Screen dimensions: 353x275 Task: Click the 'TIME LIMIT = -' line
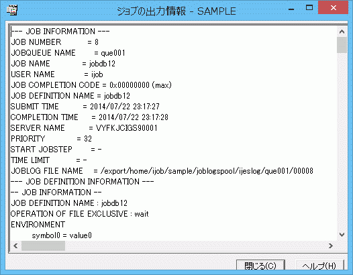coord(49,160)
